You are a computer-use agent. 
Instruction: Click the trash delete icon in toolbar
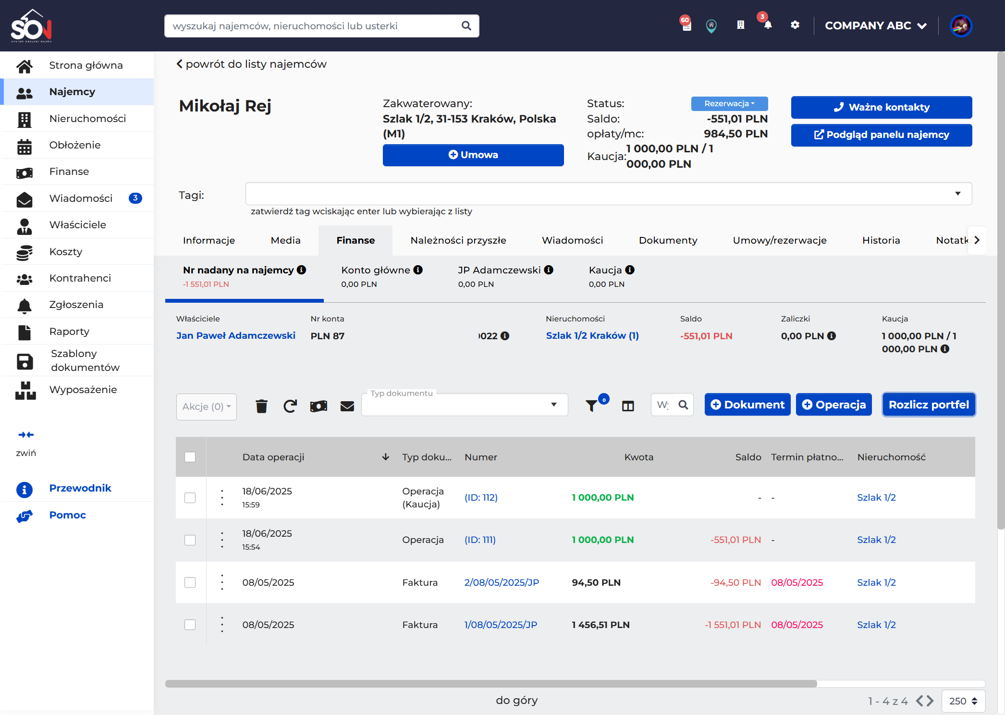261,407
